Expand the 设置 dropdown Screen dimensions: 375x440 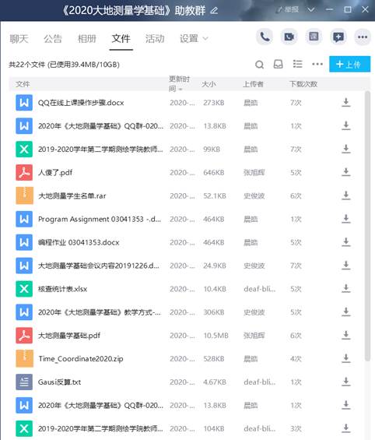click(194, 39)
